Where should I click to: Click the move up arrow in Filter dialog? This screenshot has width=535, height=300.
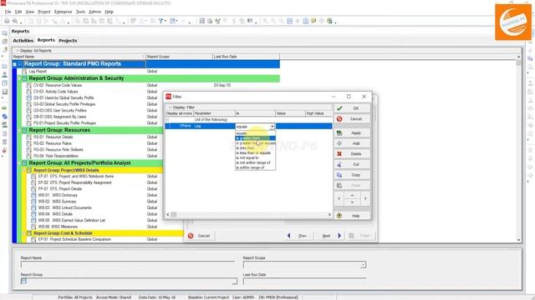(352, 195)
